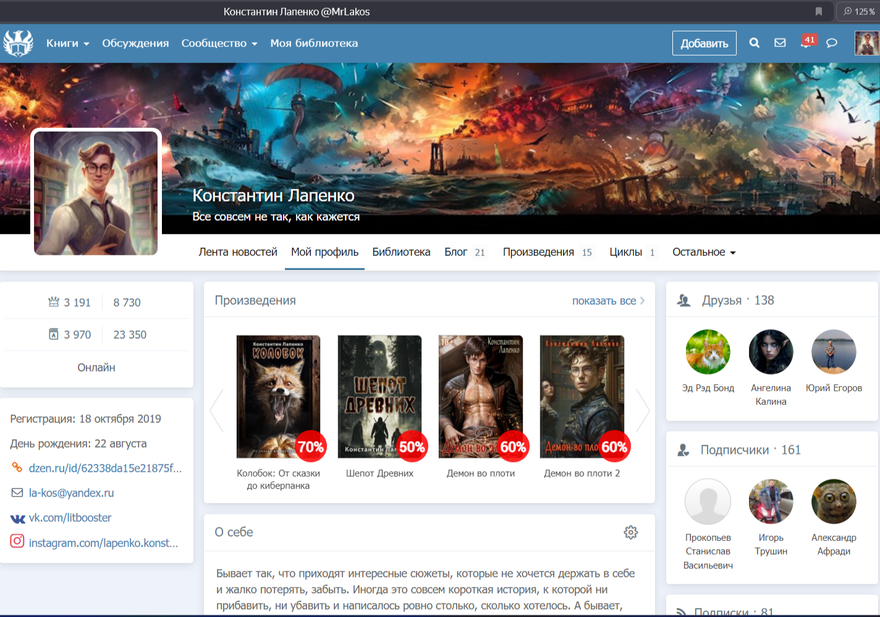Click the Instagram icon in contacts
Viewport: 880px width, 617px height.
pos(17,542)
